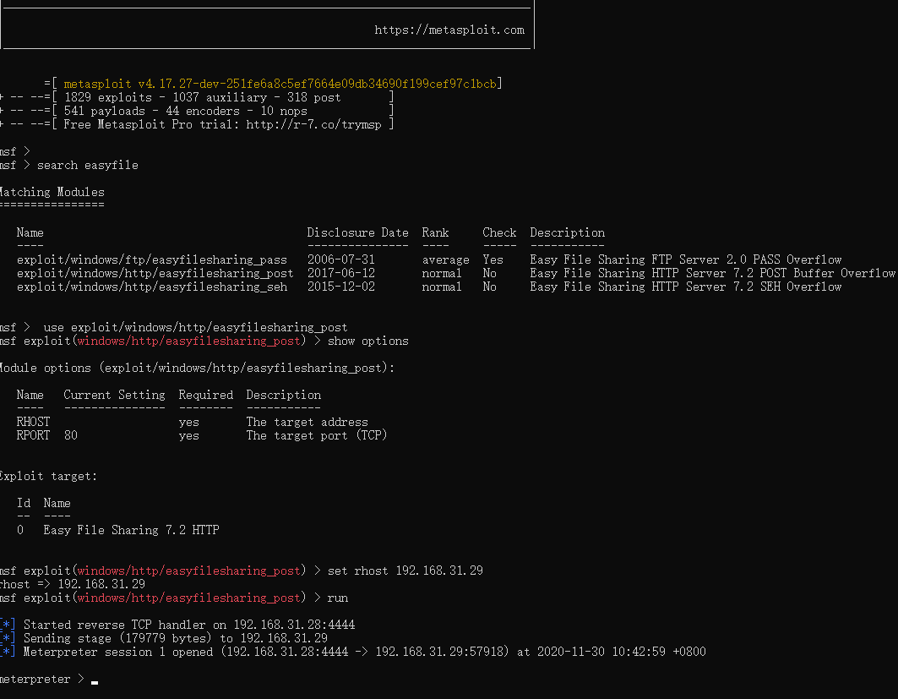The width and height of the screenshot is (898, 699).
Task: Click the RPORT option name
Action: point(33,435)
